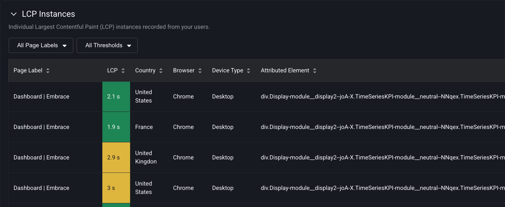Click the Attributed Element column header text
The width and height of the screenshot is (505, 207).
285,71
